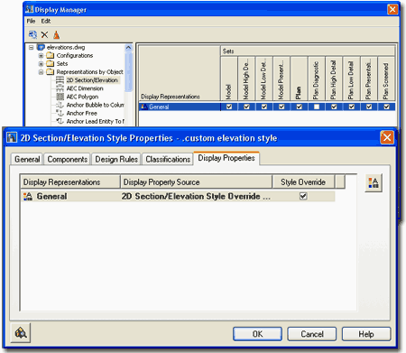Close the Style Properties dialog
This screenshot has width=406, height=353.
pyautogui.click(x=387, y=138)
